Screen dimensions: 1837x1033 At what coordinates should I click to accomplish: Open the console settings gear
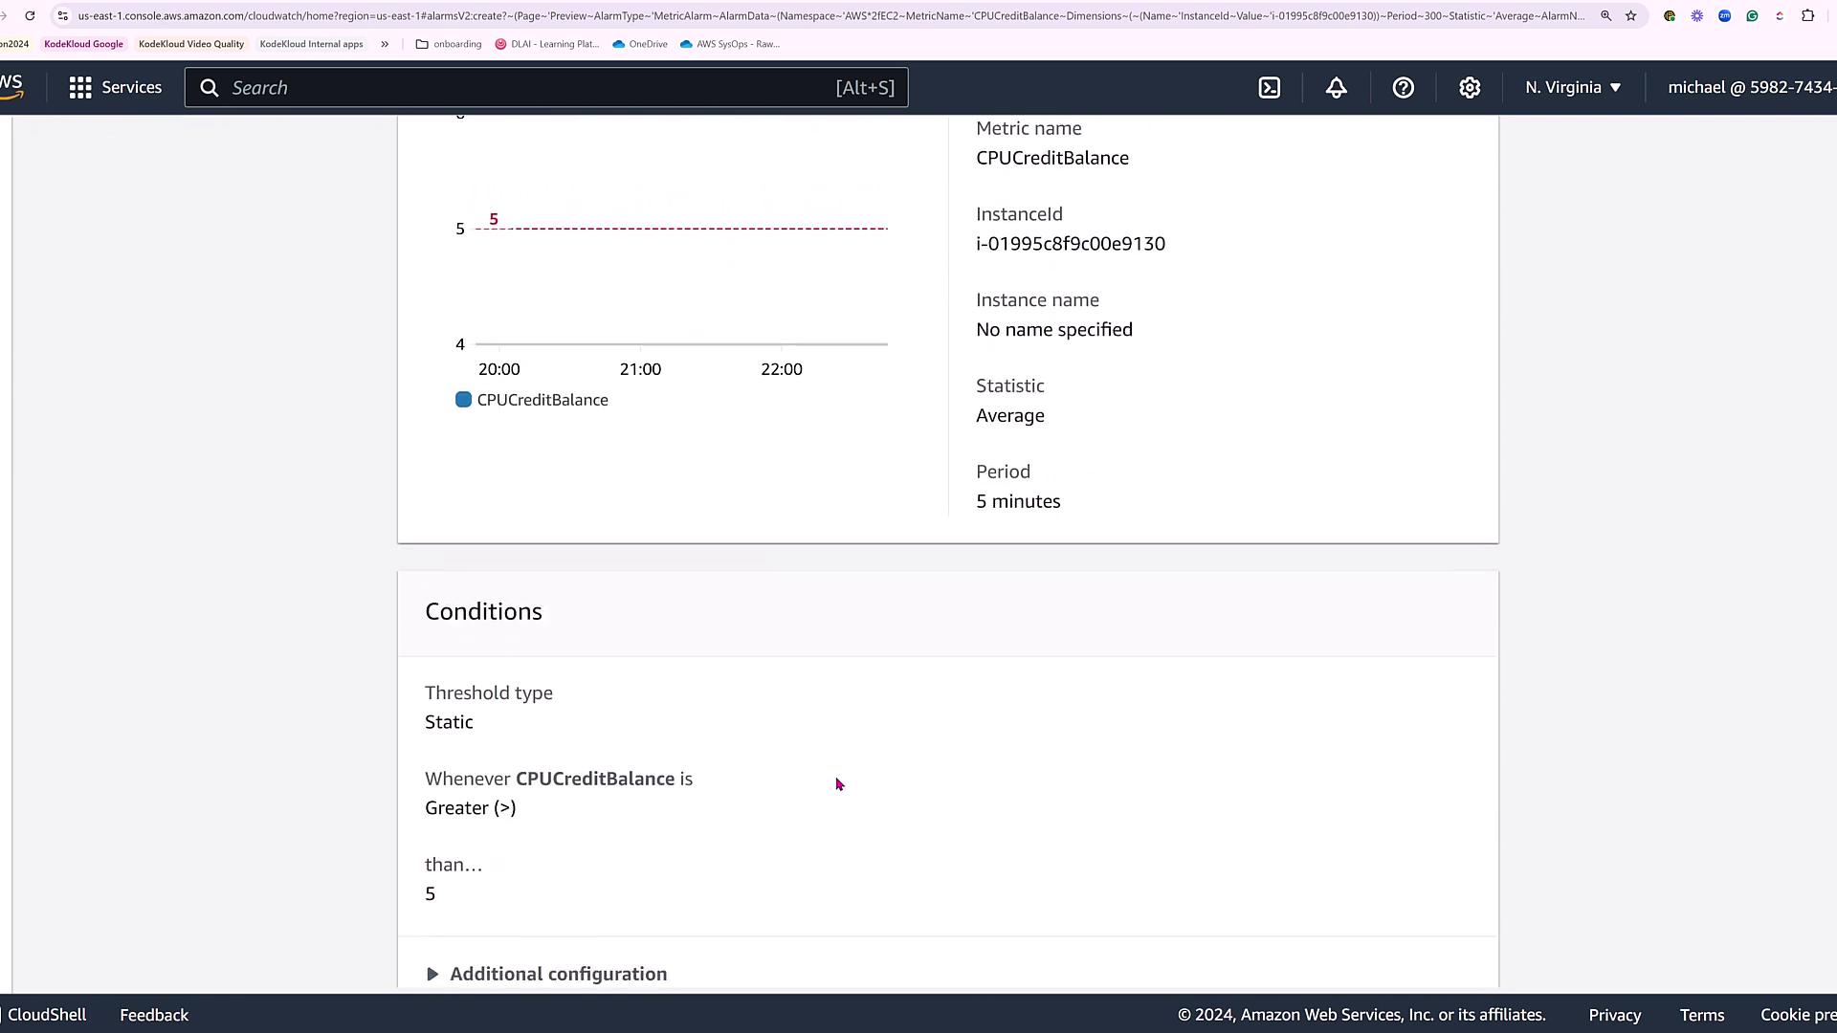click(x=1470, y=88)
